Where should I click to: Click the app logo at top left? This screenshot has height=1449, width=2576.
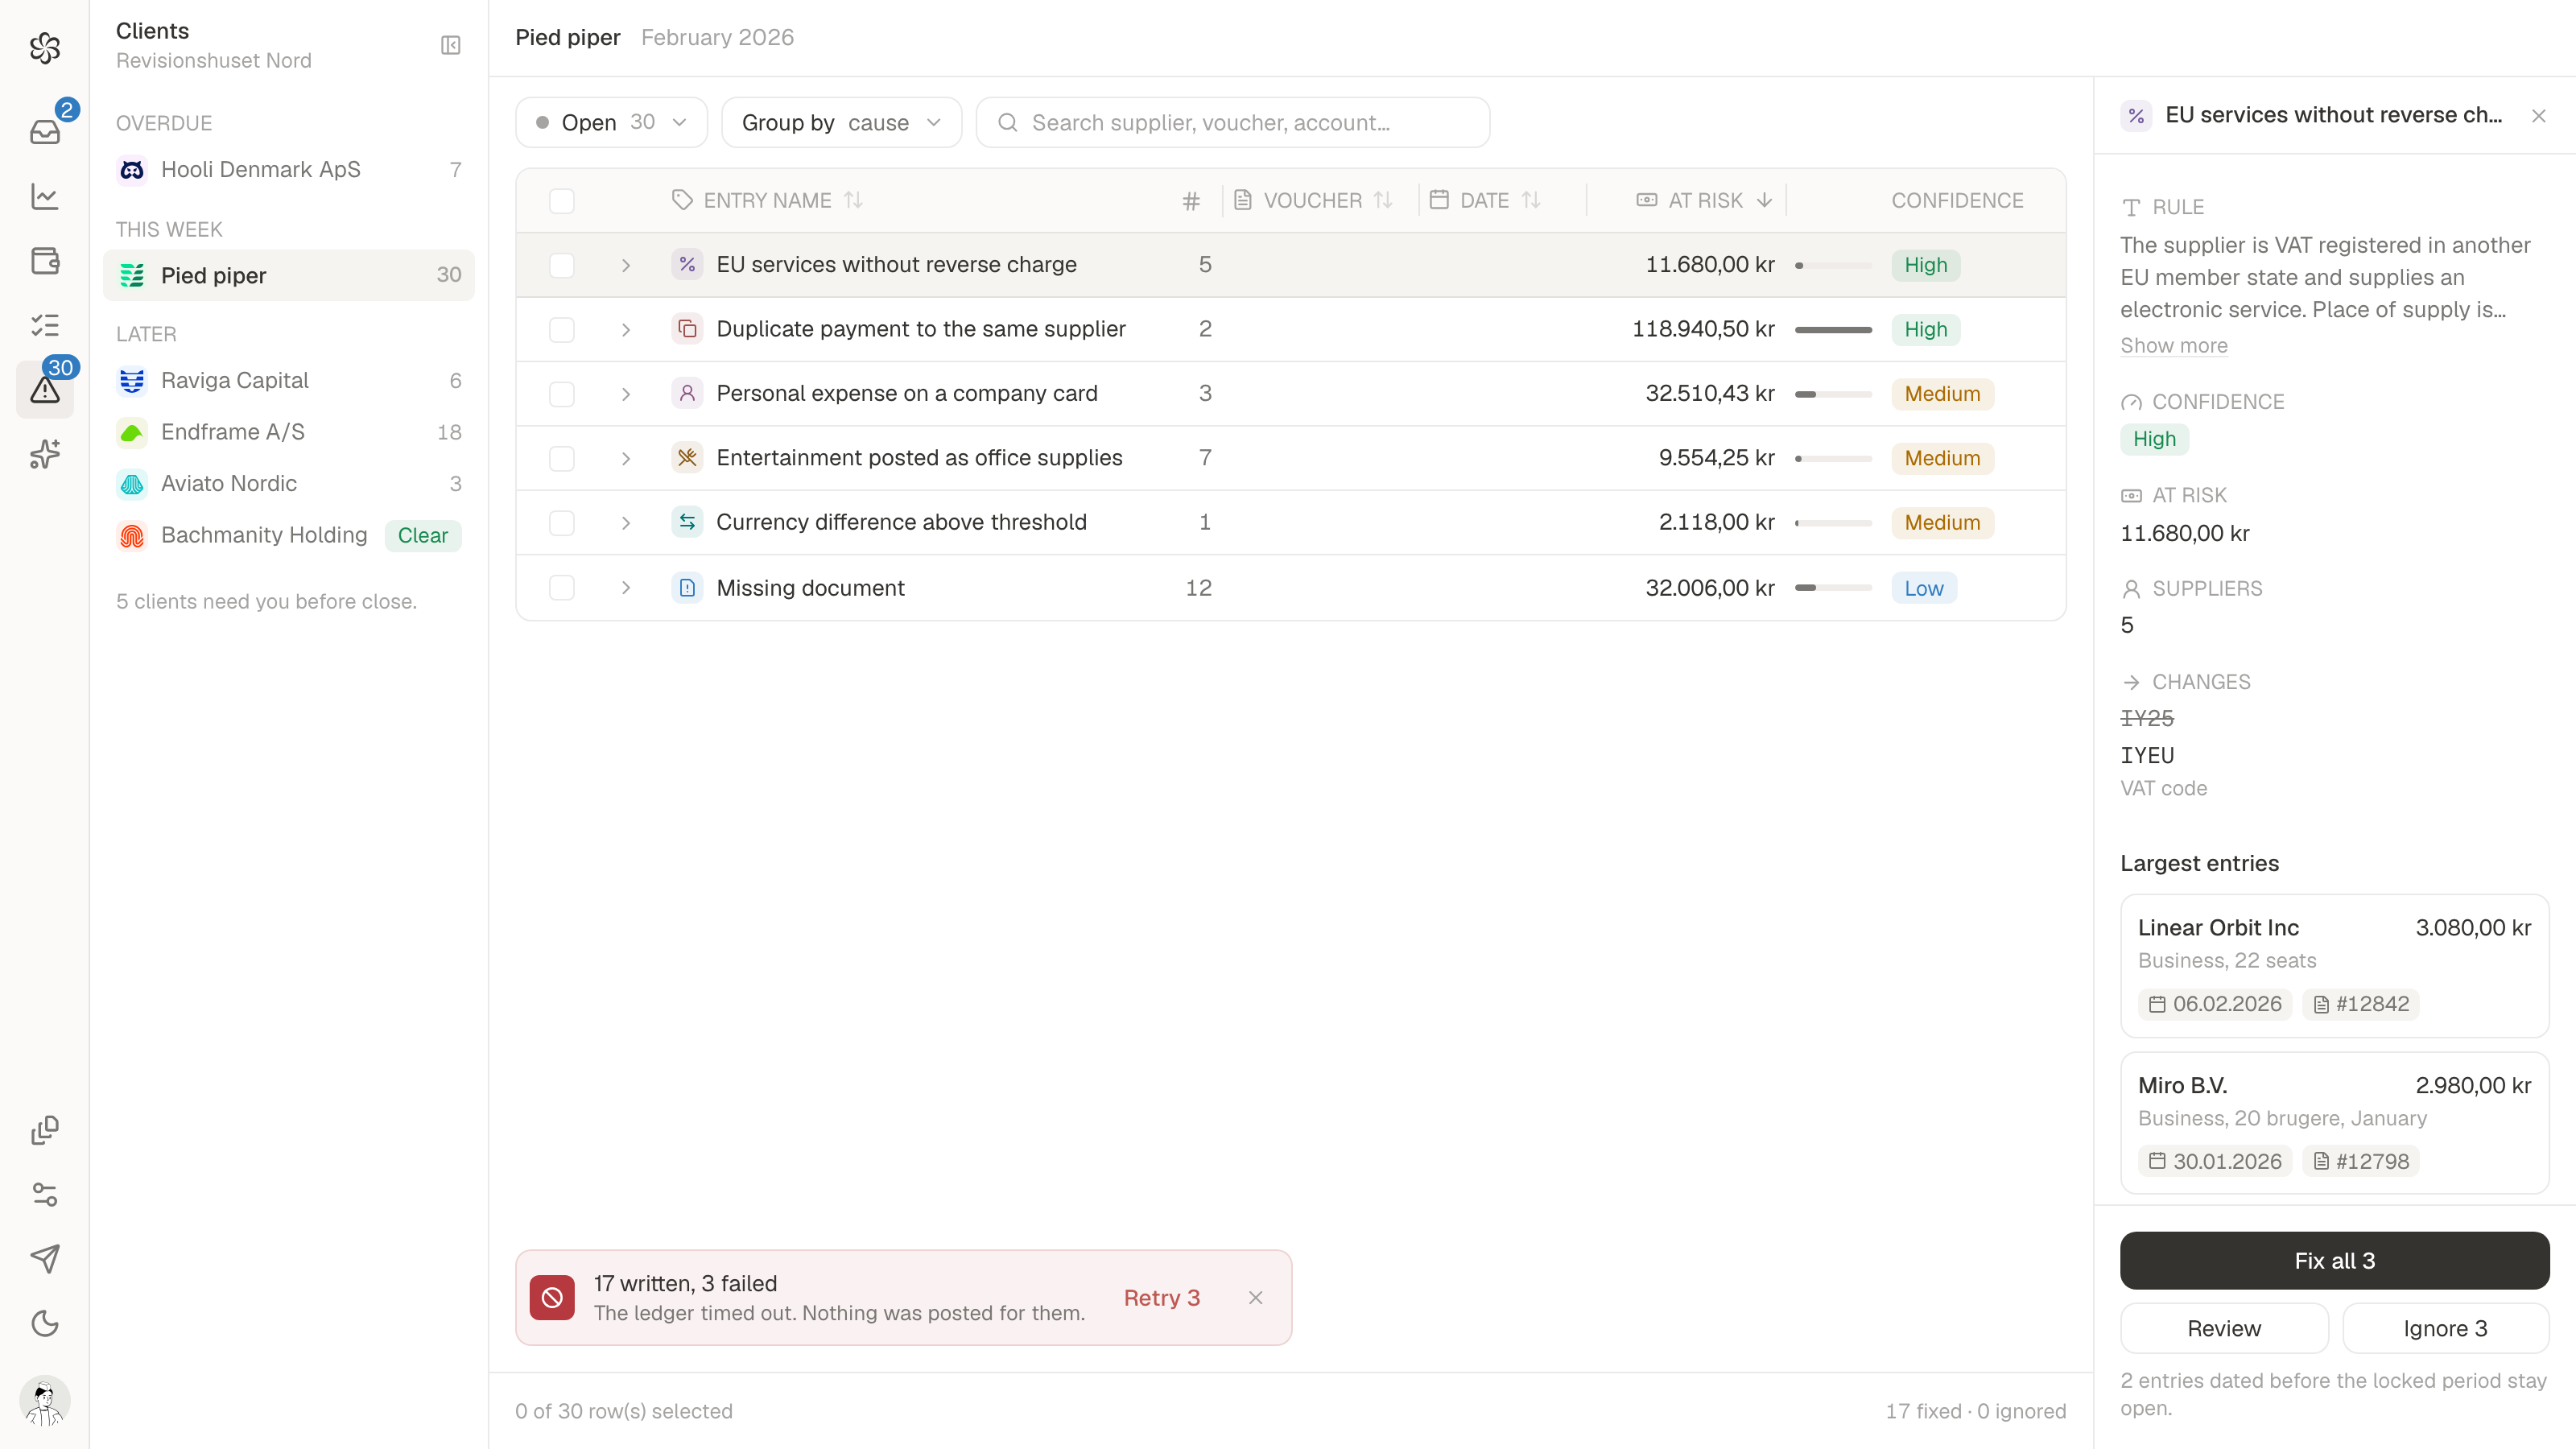pos(45,47)
